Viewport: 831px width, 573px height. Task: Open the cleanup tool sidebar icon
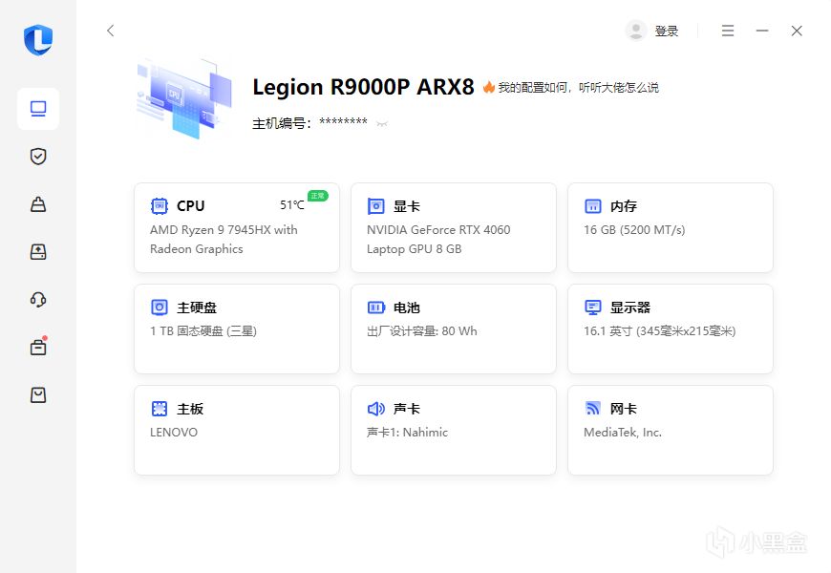[x=38, y=204]
